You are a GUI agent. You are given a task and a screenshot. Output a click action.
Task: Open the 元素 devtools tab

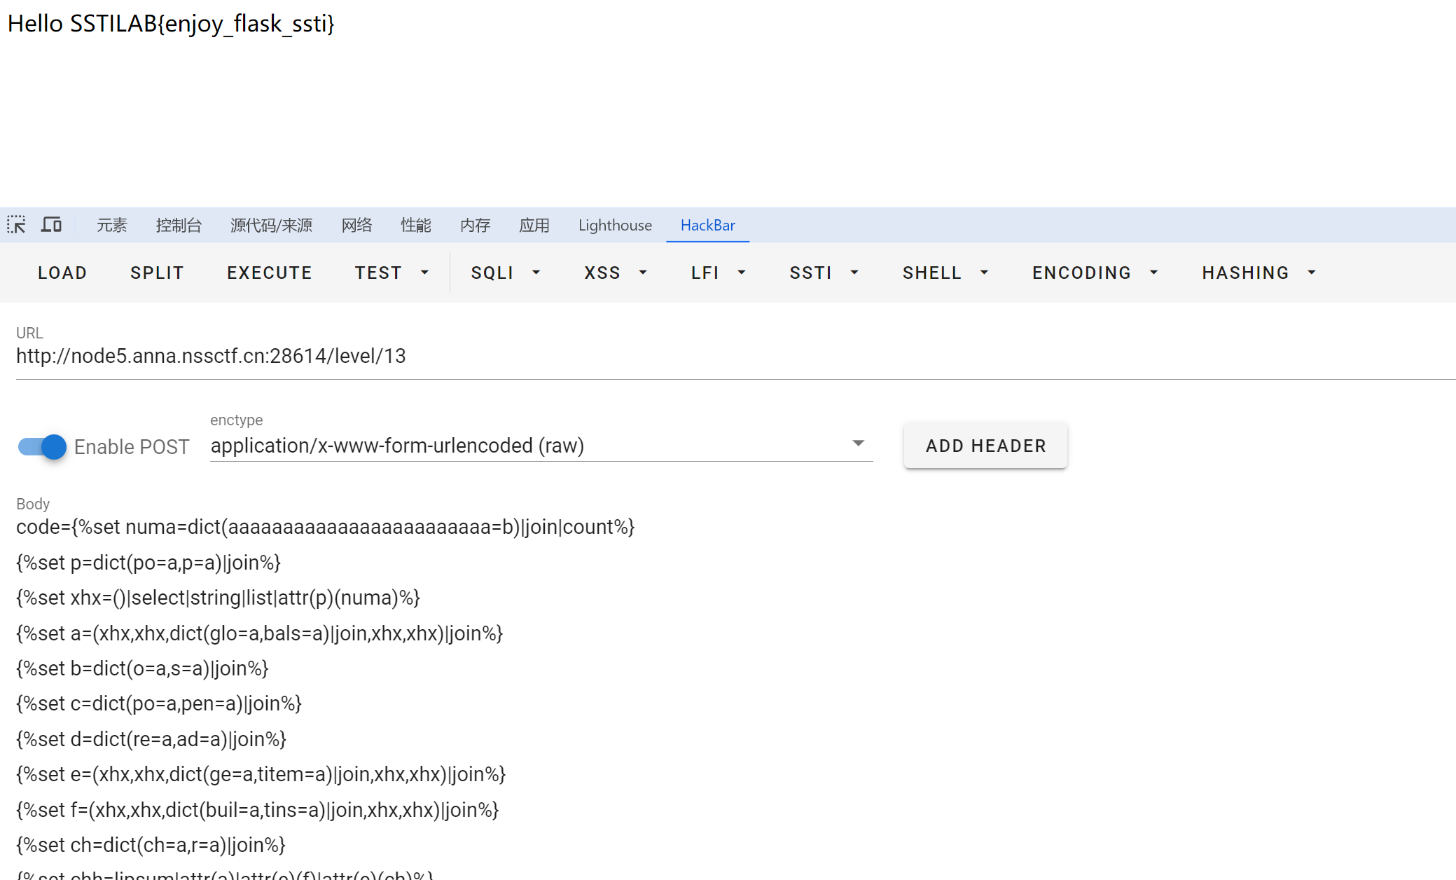tap(112, 225)
